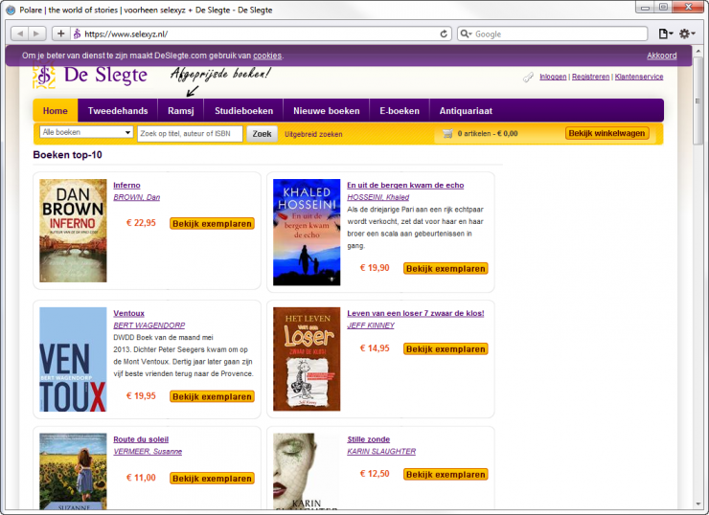
Task: Open author link HOSSEINI, Khaled
Action: point(378,197)
